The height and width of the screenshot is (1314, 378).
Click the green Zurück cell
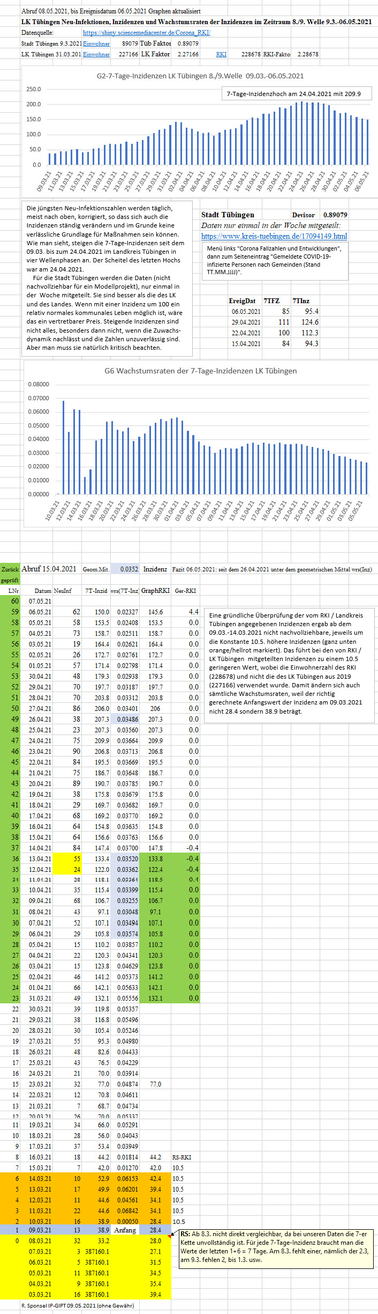10,569
